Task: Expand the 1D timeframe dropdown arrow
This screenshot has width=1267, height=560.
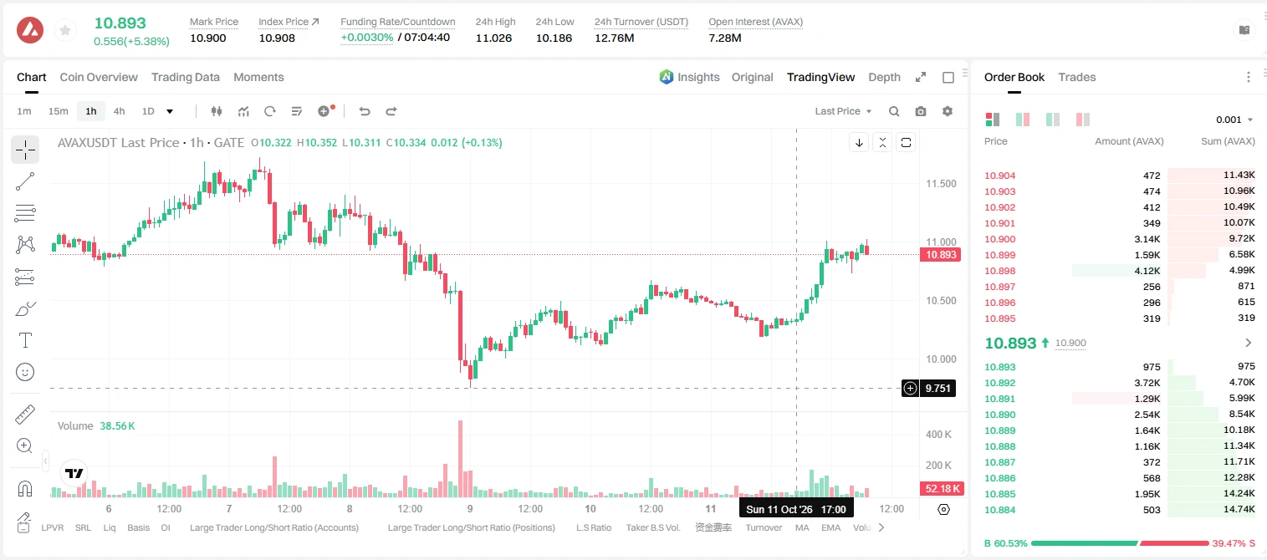Action: 170,111
